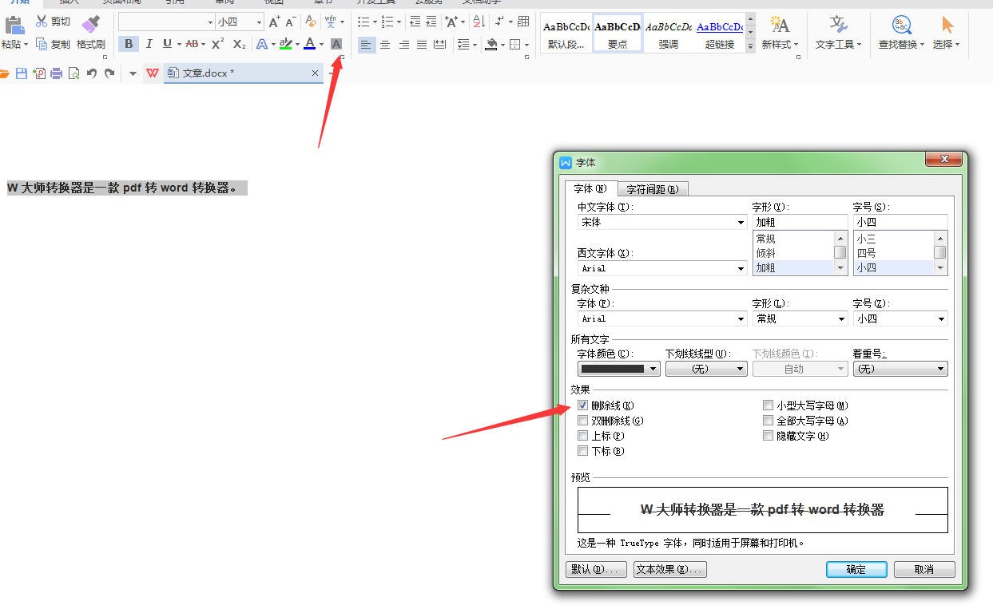993x609 pixels.
Task: Open 文本效果 text effects button
Action: 669,569
